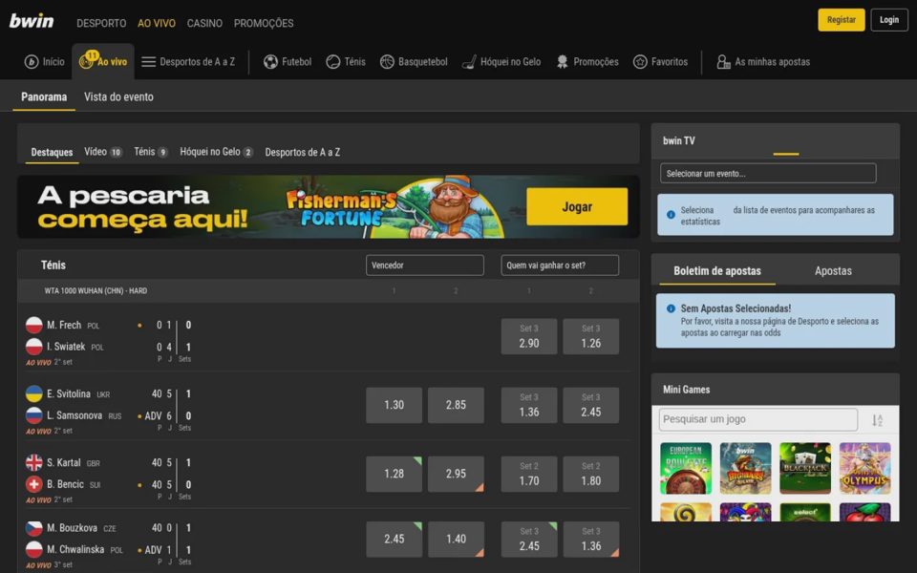
Task: Click the Login button
Action: 889,20
